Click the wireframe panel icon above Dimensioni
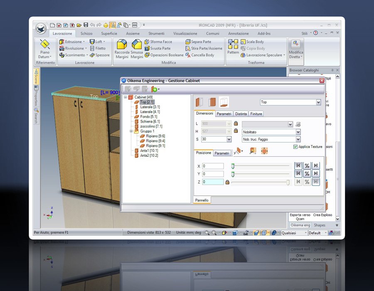This screenshot has height=291, width=374. click(x=224, y=102)
